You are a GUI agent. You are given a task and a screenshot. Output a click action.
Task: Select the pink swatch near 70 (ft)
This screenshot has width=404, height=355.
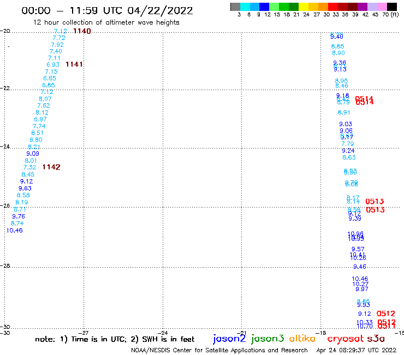pos(382,7)
